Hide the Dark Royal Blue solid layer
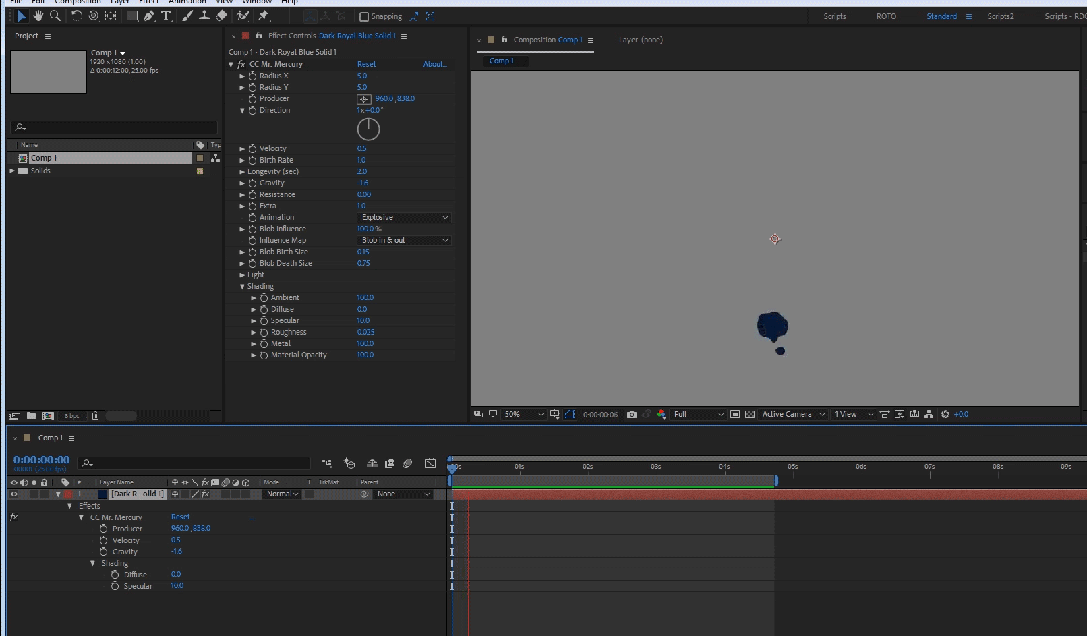 13,494
